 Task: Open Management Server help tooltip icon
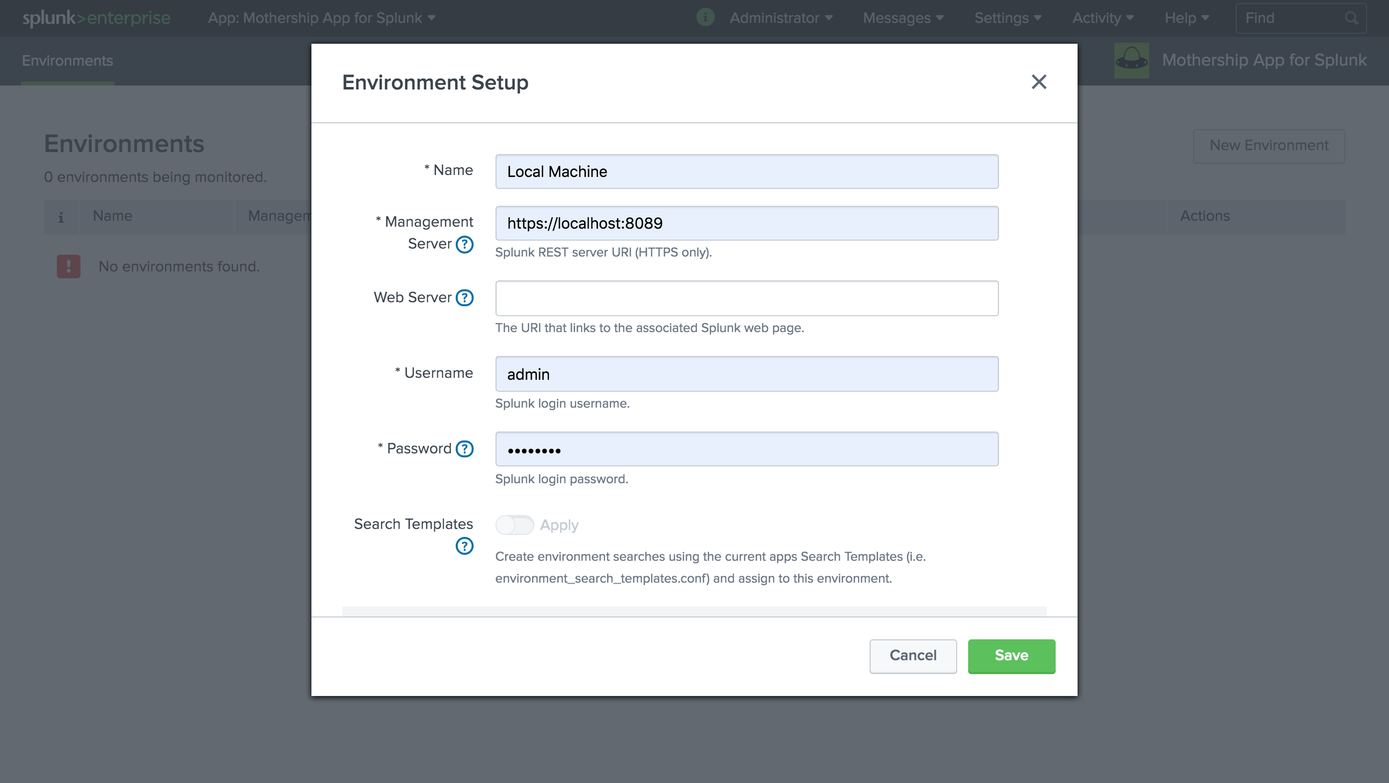[464, 244]
